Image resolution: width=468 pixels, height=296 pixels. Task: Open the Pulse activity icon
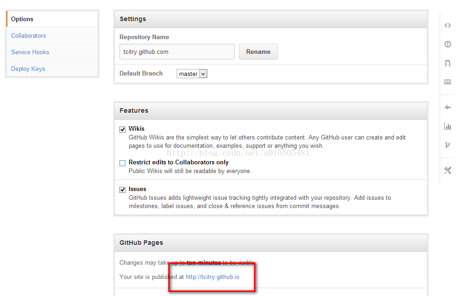pos(447,107)
